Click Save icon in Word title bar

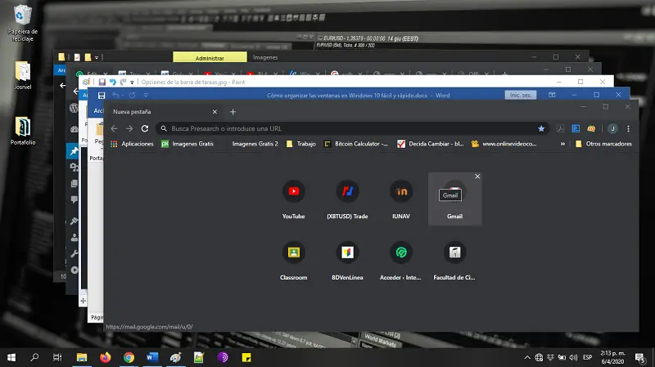coord(102,96)
